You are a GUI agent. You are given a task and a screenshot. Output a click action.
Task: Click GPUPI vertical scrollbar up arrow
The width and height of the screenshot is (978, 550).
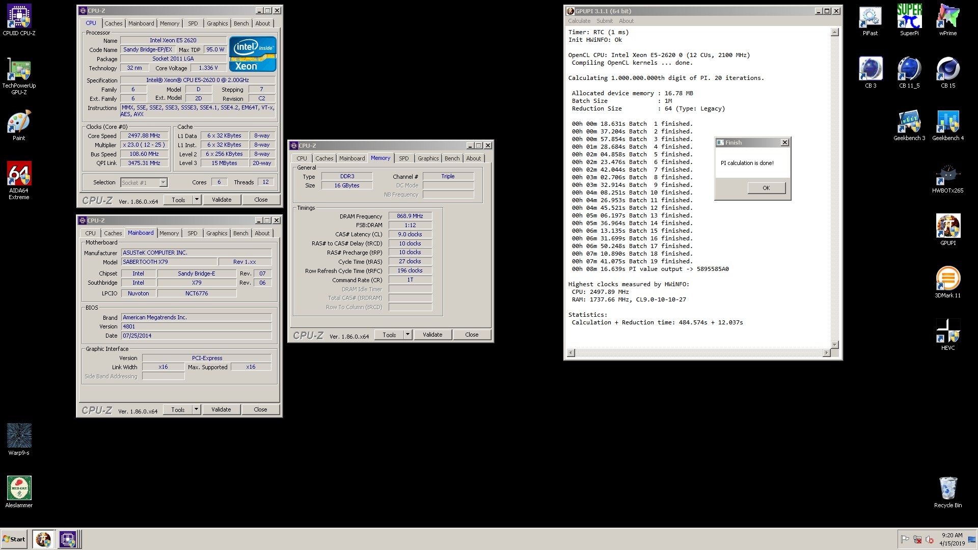click(834, 32)
